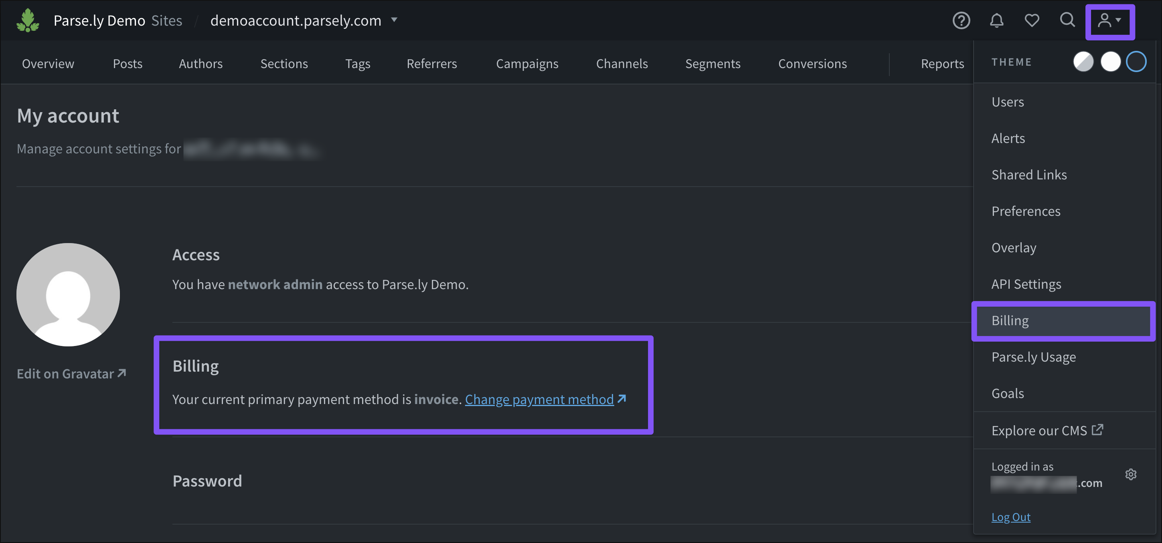Go to the Referrers tab

click(x=432, y=64)
